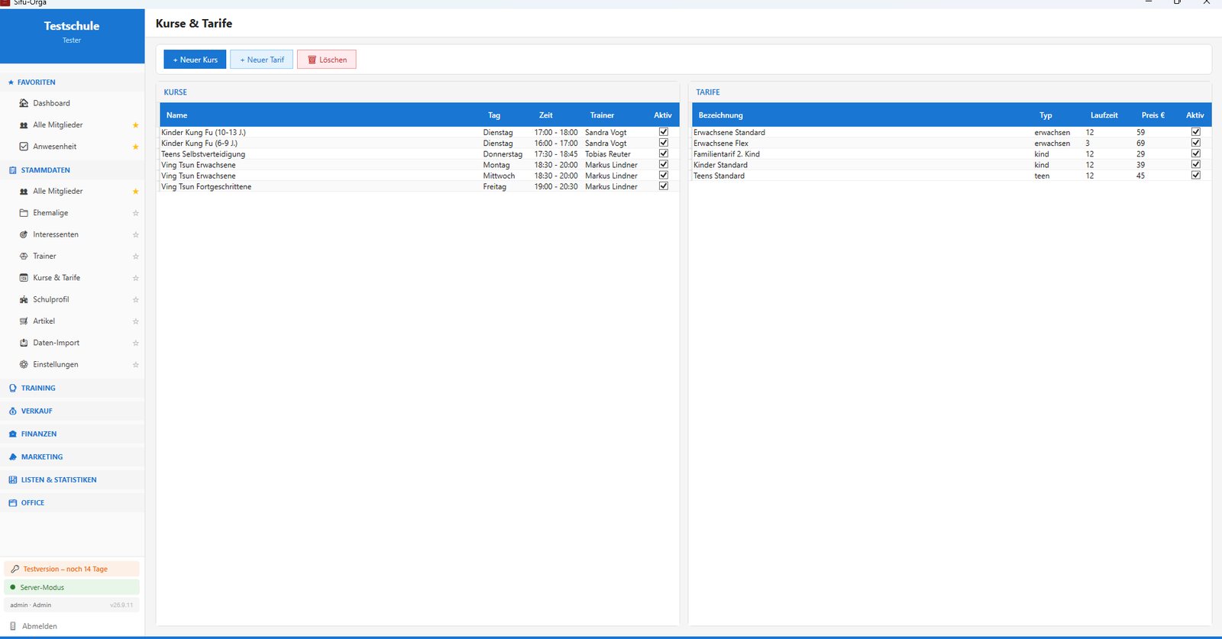
Task: Open Ehemalige page
Action: pyautogui.click(x=50, y=213)
